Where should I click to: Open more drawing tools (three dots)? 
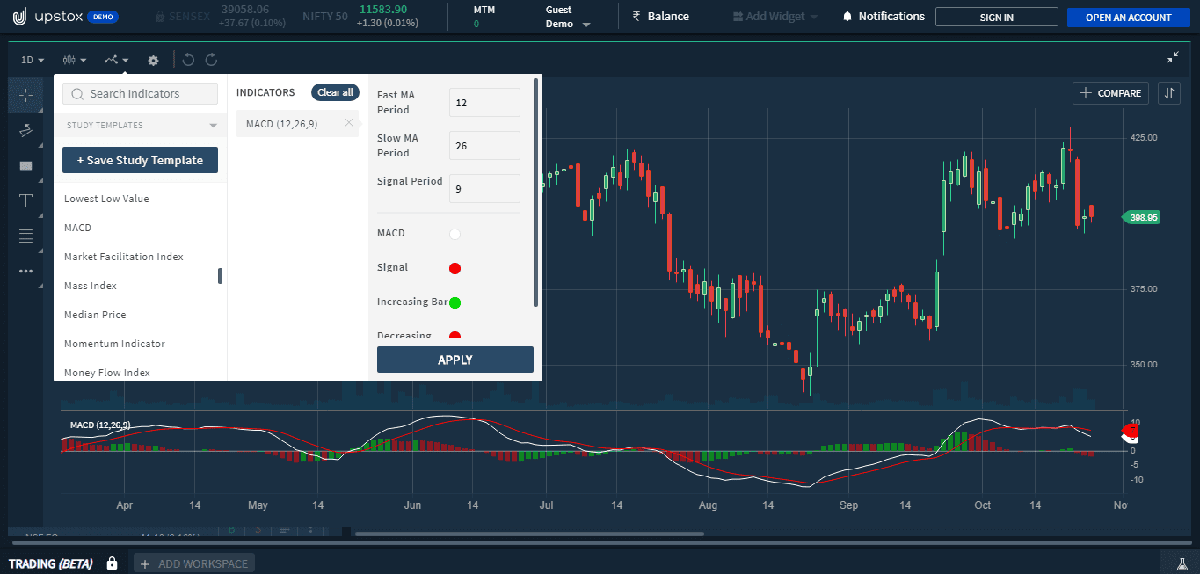(x=25, y=271)
